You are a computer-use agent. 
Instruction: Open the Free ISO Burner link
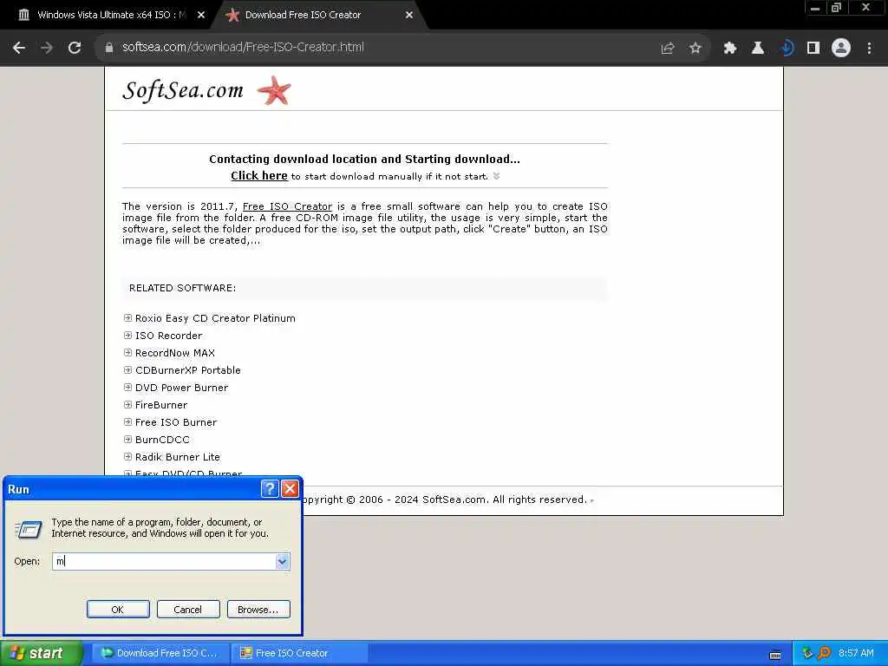click(x=175, y=422)
